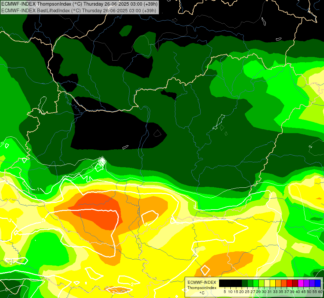Click the legend tick label 60
324x298 pixels.
(320, 292)
